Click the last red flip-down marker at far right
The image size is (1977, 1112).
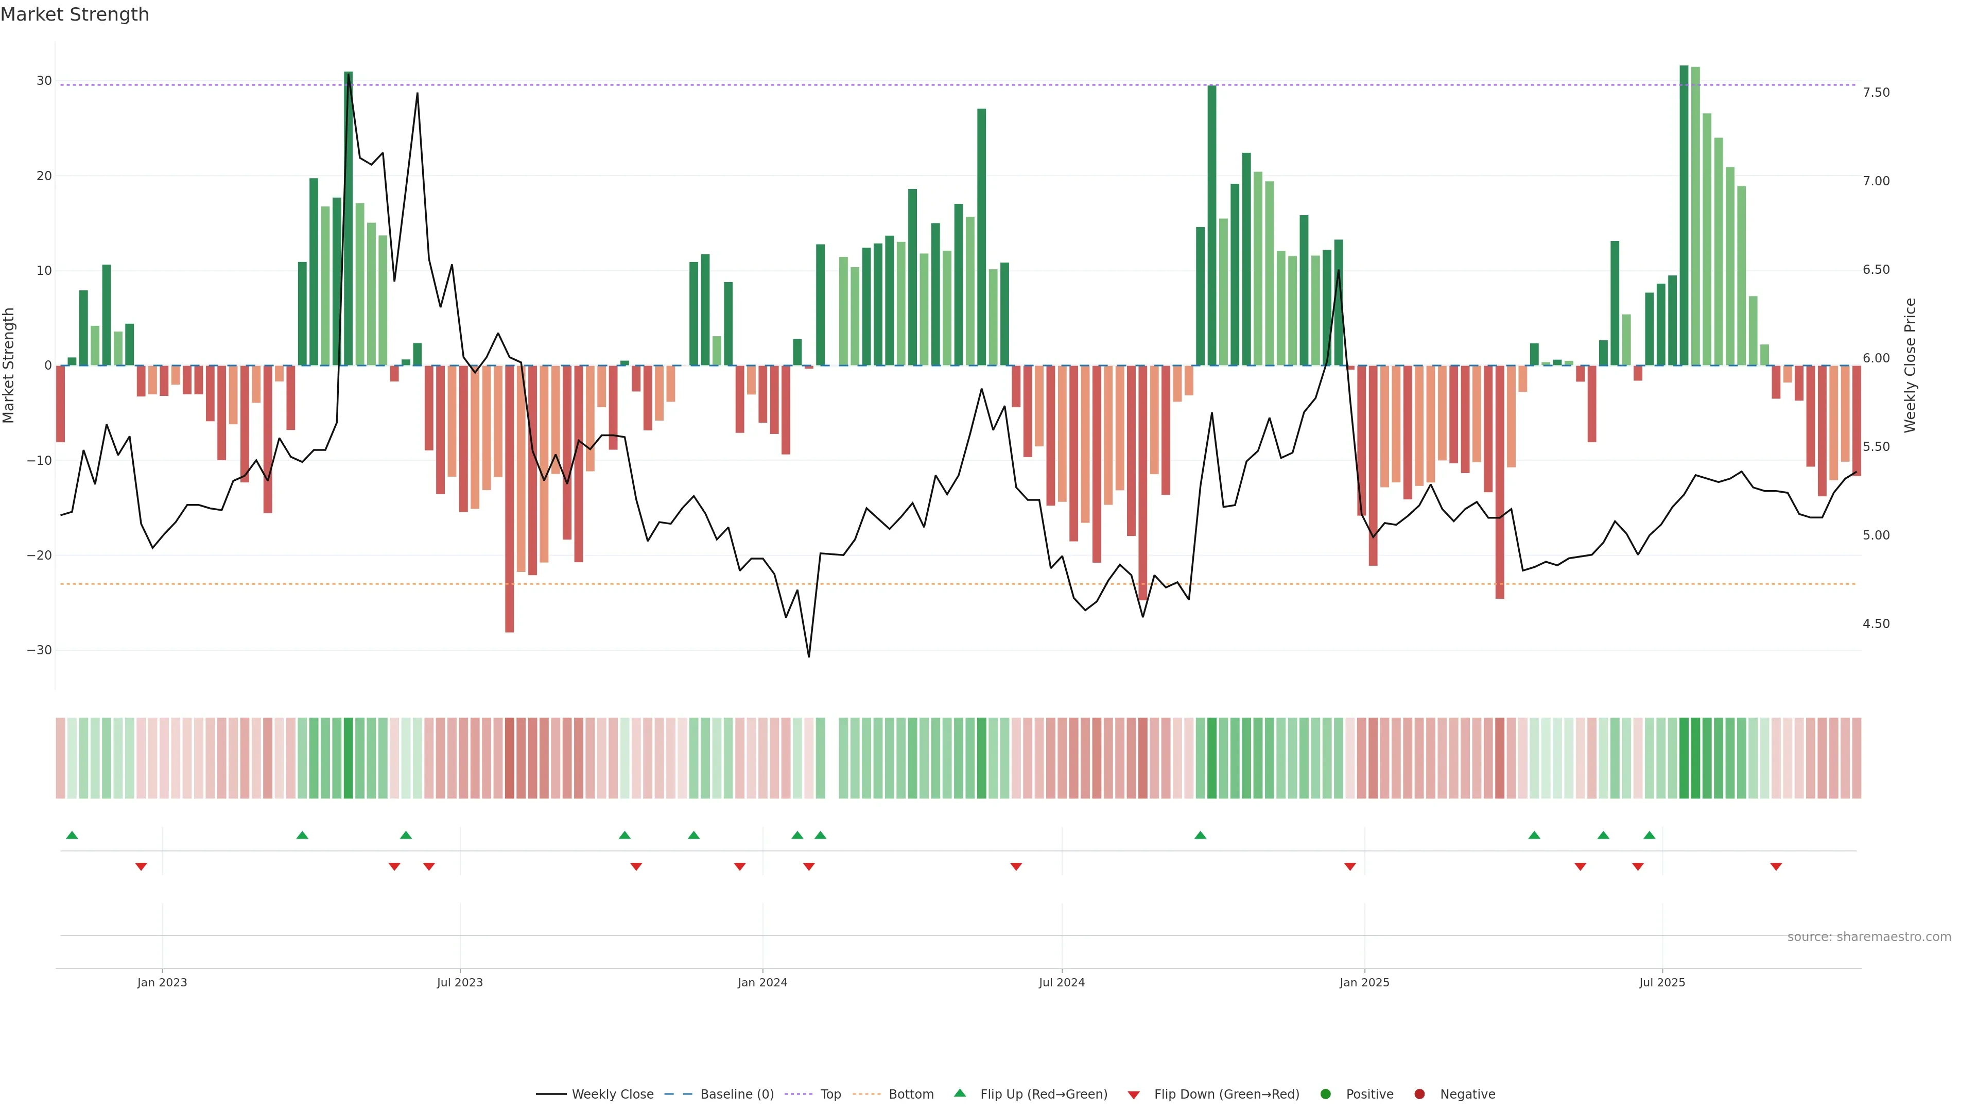point(1776,866)
